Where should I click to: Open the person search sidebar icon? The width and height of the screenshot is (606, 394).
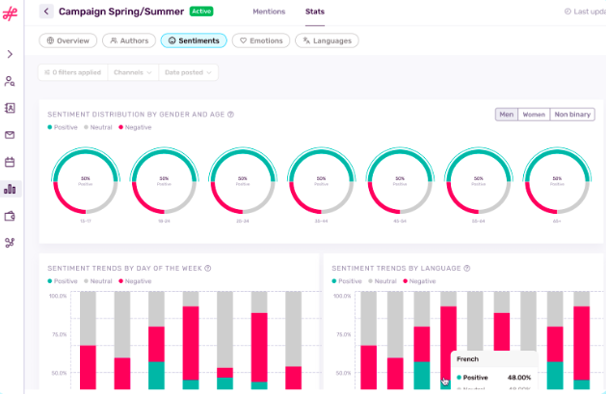[x=10, y=81]
